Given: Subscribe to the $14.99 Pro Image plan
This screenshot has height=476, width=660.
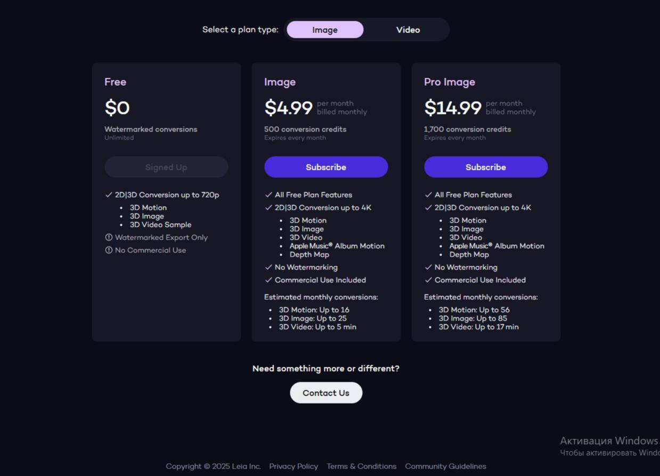Looking at the screenshot, I should (486, 167).
